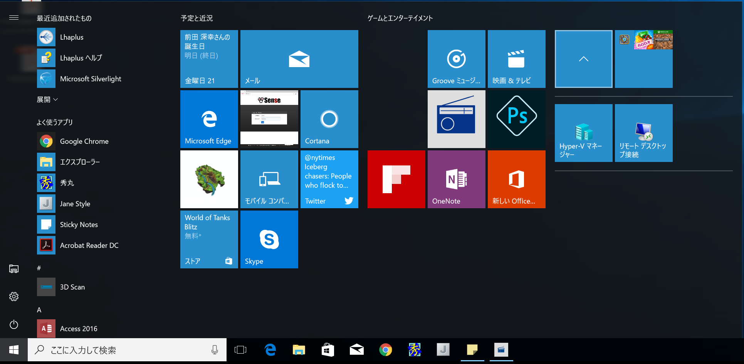This screenshot has width=744, height=364.
Task: Click the 最近追加されたもの section heading
Action: pos(64,18)
